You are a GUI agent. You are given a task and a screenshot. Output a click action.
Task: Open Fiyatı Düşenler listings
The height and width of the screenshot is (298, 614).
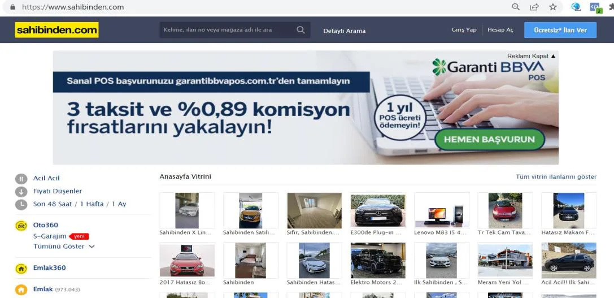pos(58,191)
